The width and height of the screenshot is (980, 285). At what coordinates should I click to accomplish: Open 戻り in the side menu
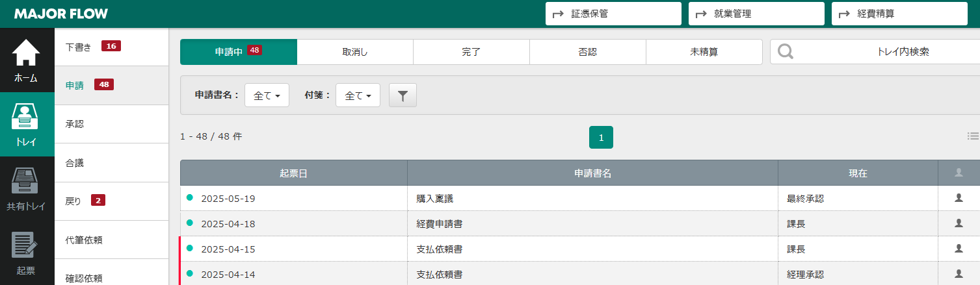pyautogui.click(x=112, y=201)
